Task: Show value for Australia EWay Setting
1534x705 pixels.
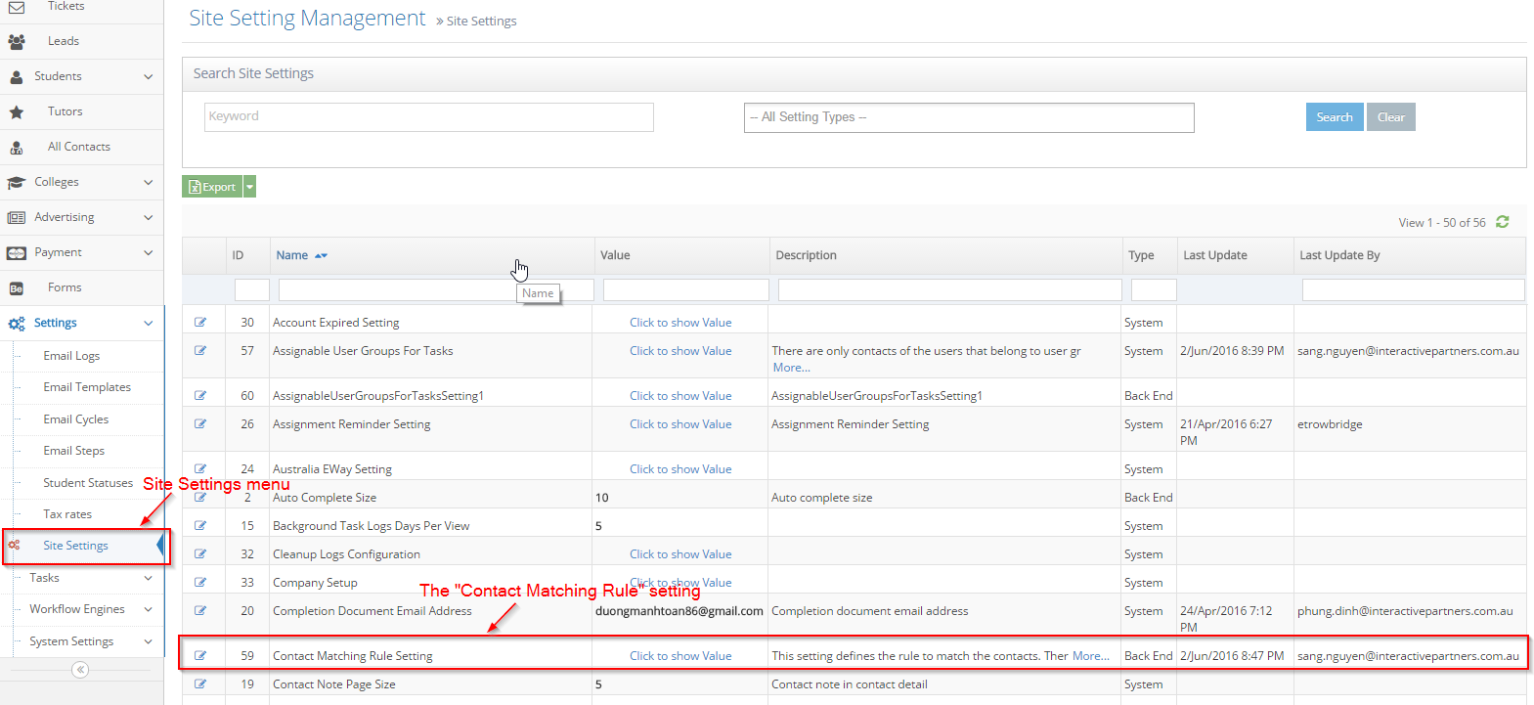Action: 680,469
